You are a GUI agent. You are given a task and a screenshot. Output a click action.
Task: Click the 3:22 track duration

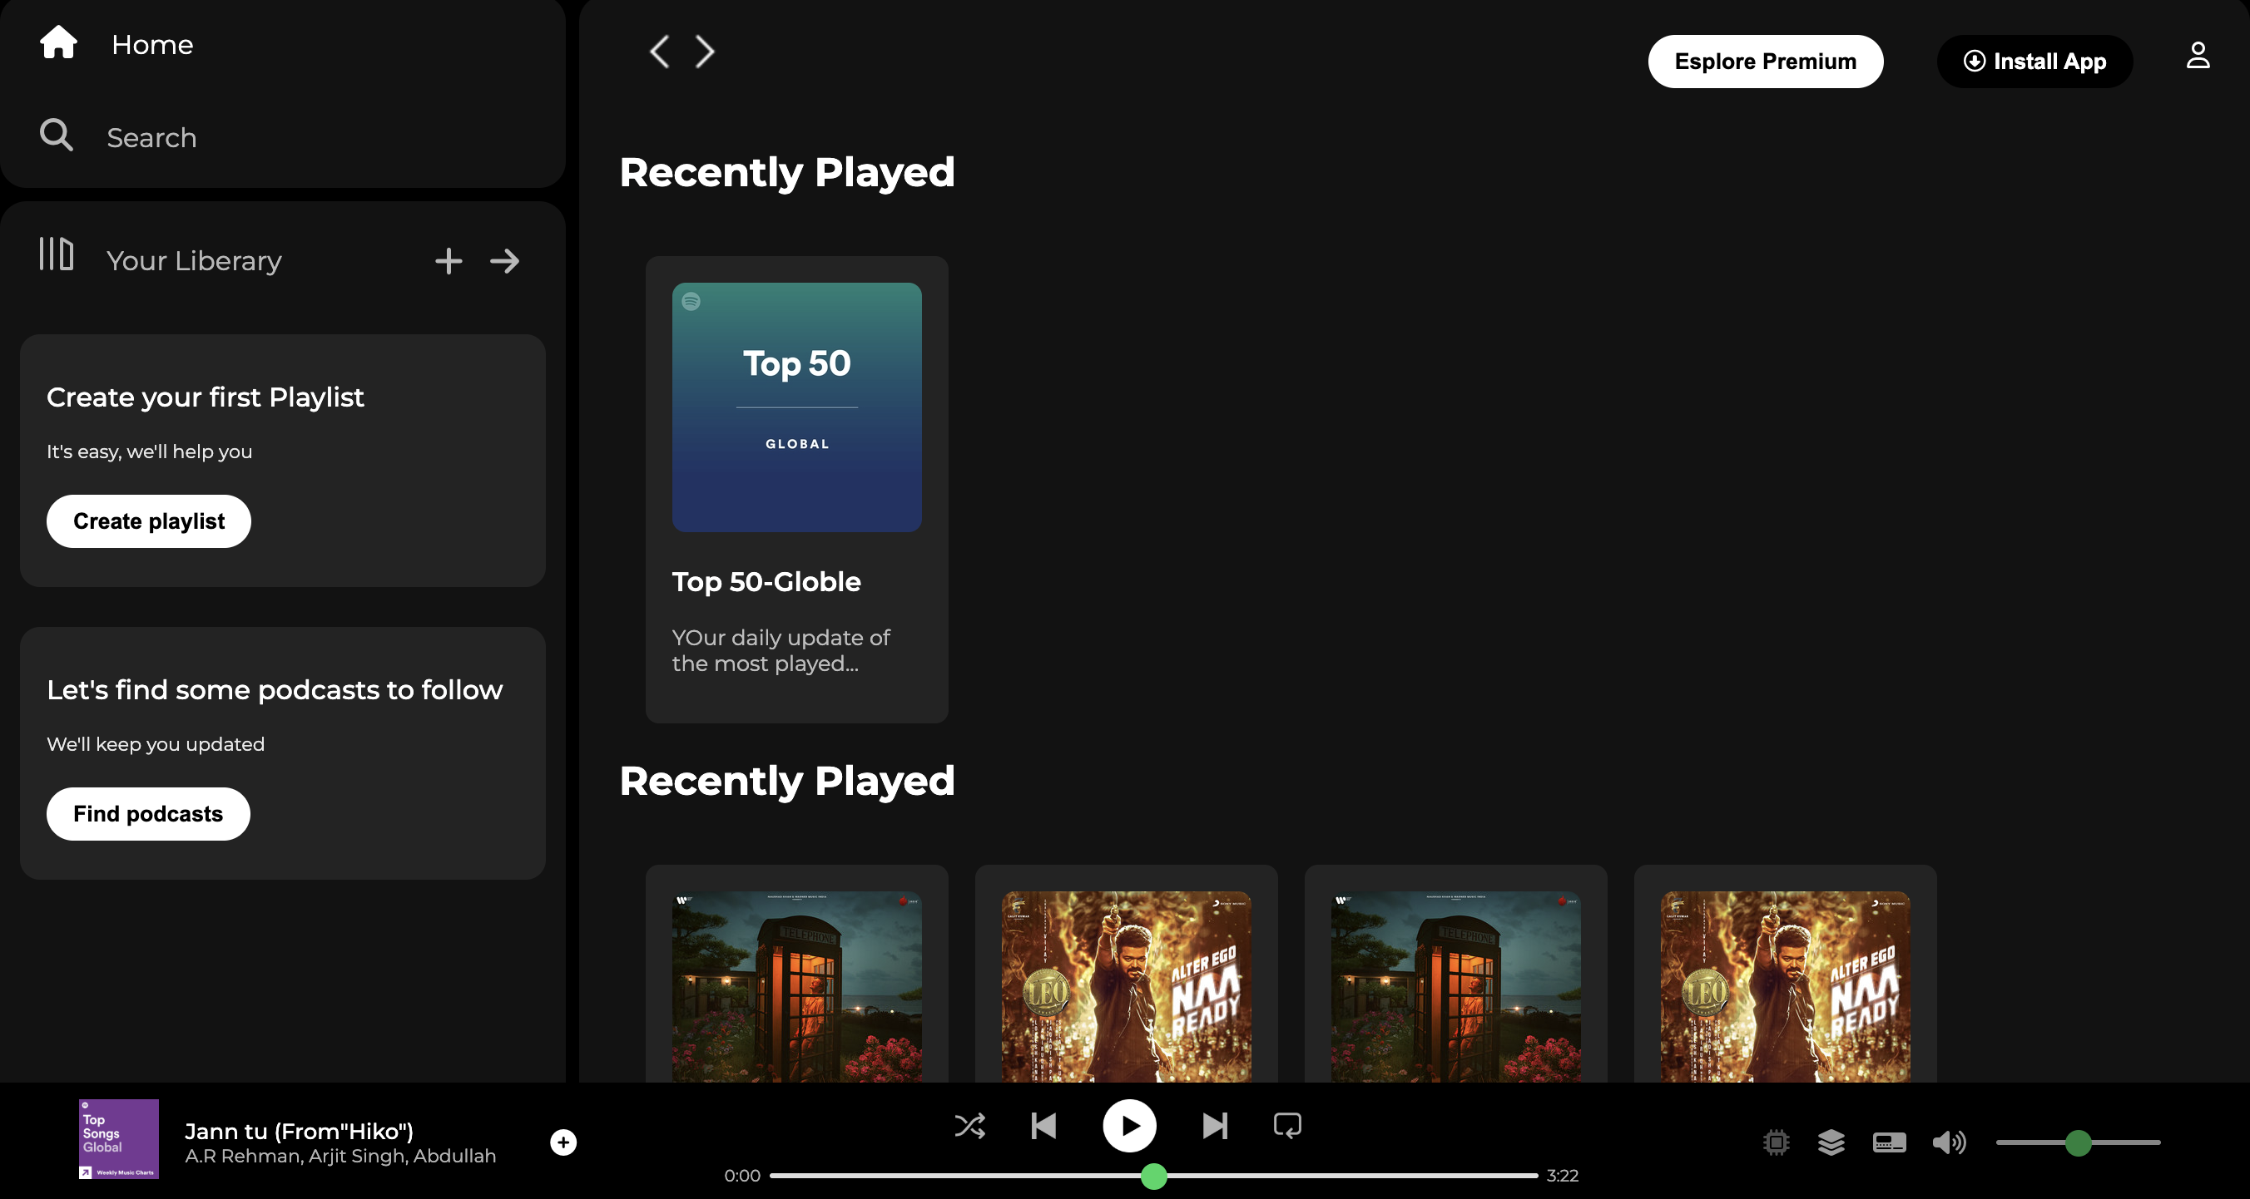[x=1563, y=1176]
